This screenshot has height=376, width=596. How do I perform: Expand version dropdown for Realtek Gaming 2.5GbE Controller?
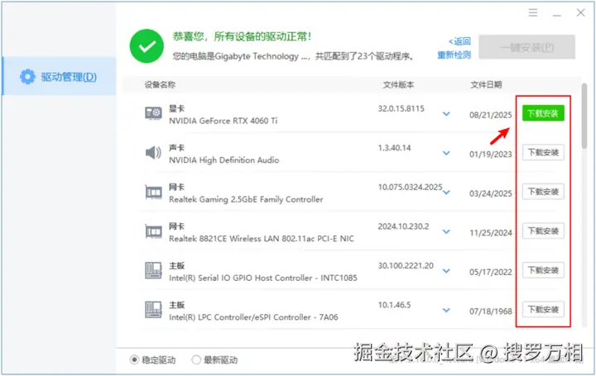pos(447,193)
